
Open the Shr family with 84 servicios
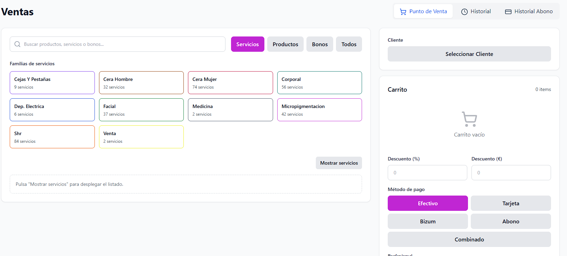click(52, 137)
